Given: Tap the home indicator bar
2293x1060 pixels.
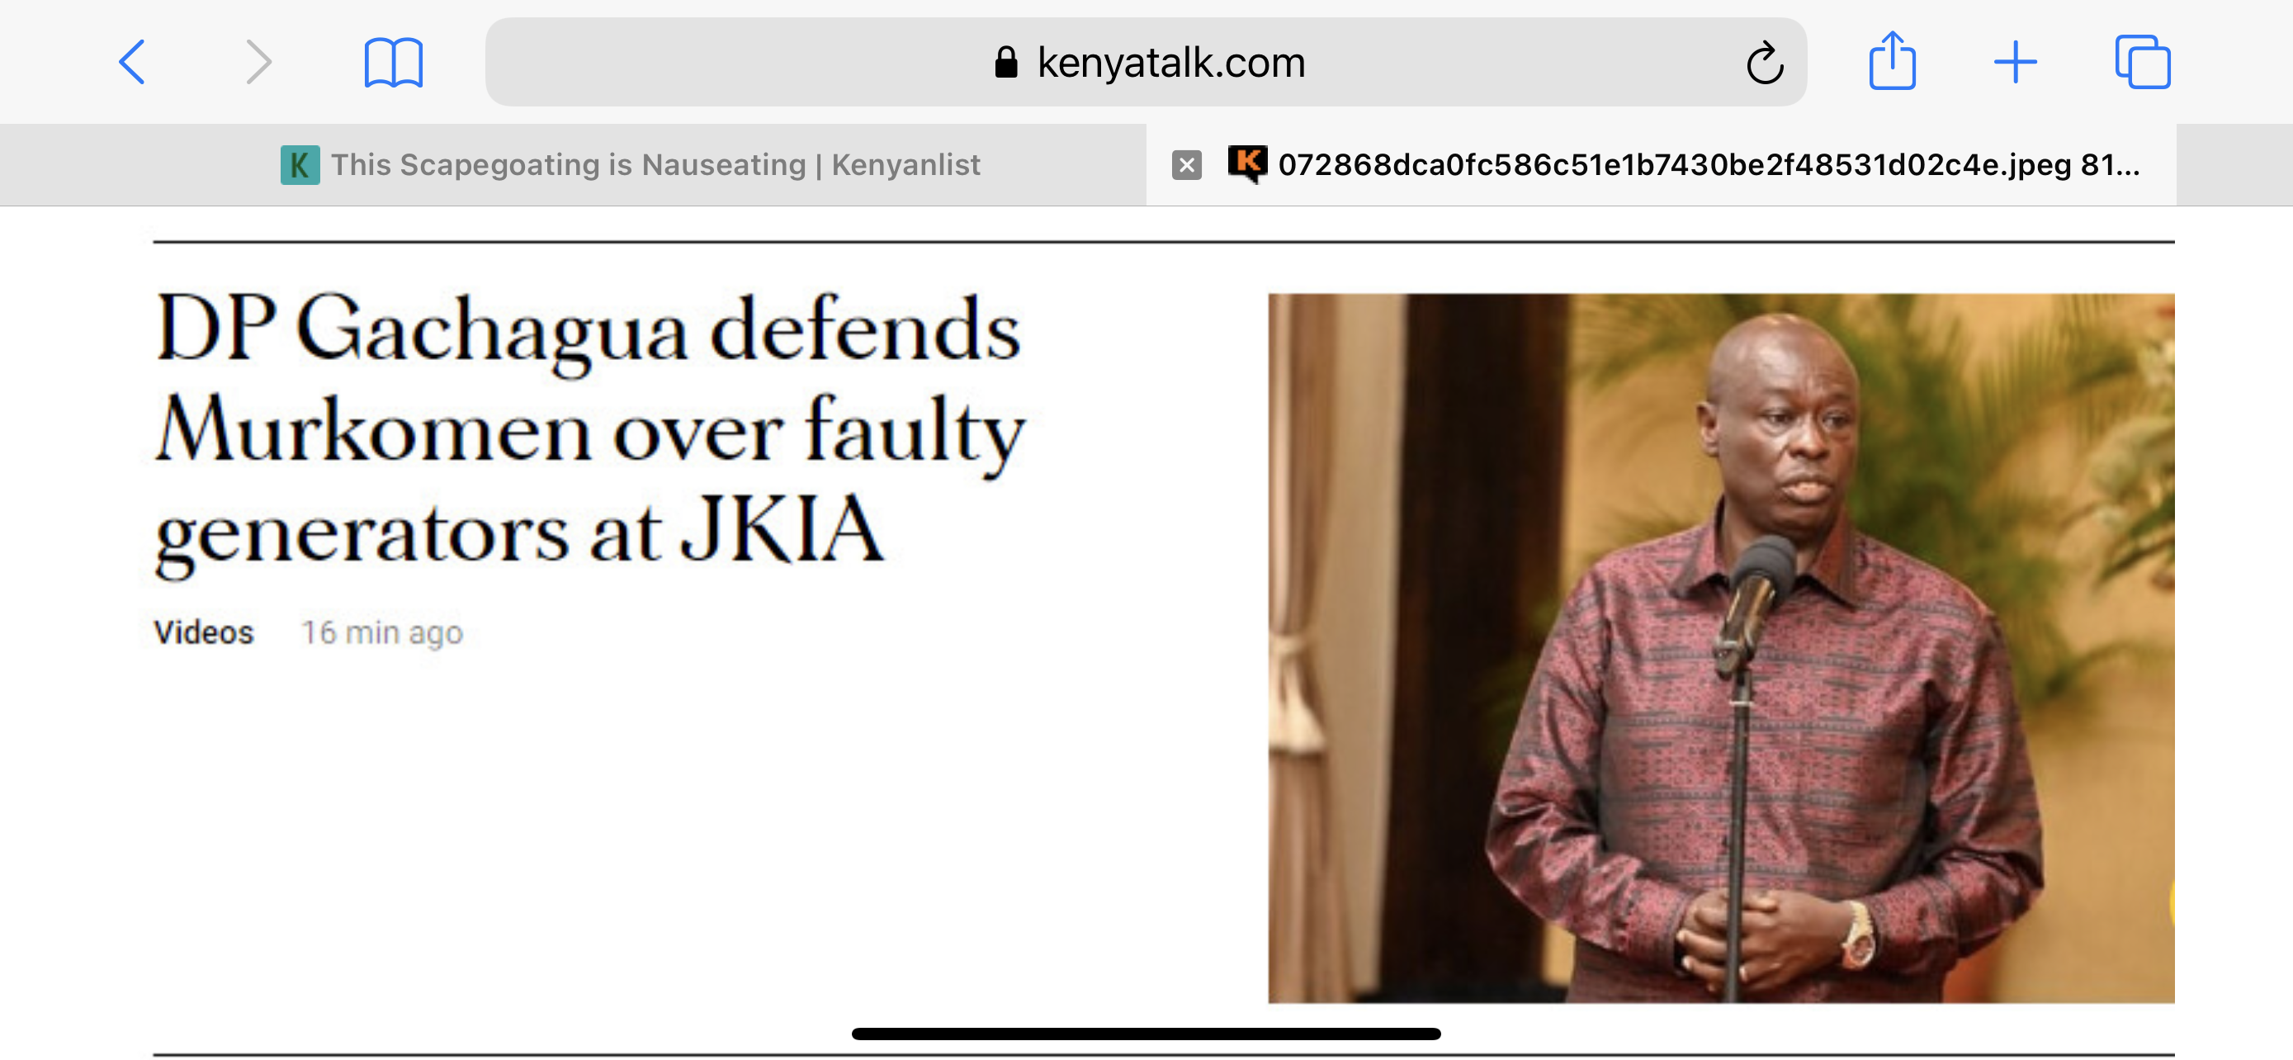Looking at the screenshot, I should pyautogui.click(x=1146, y=1034).
